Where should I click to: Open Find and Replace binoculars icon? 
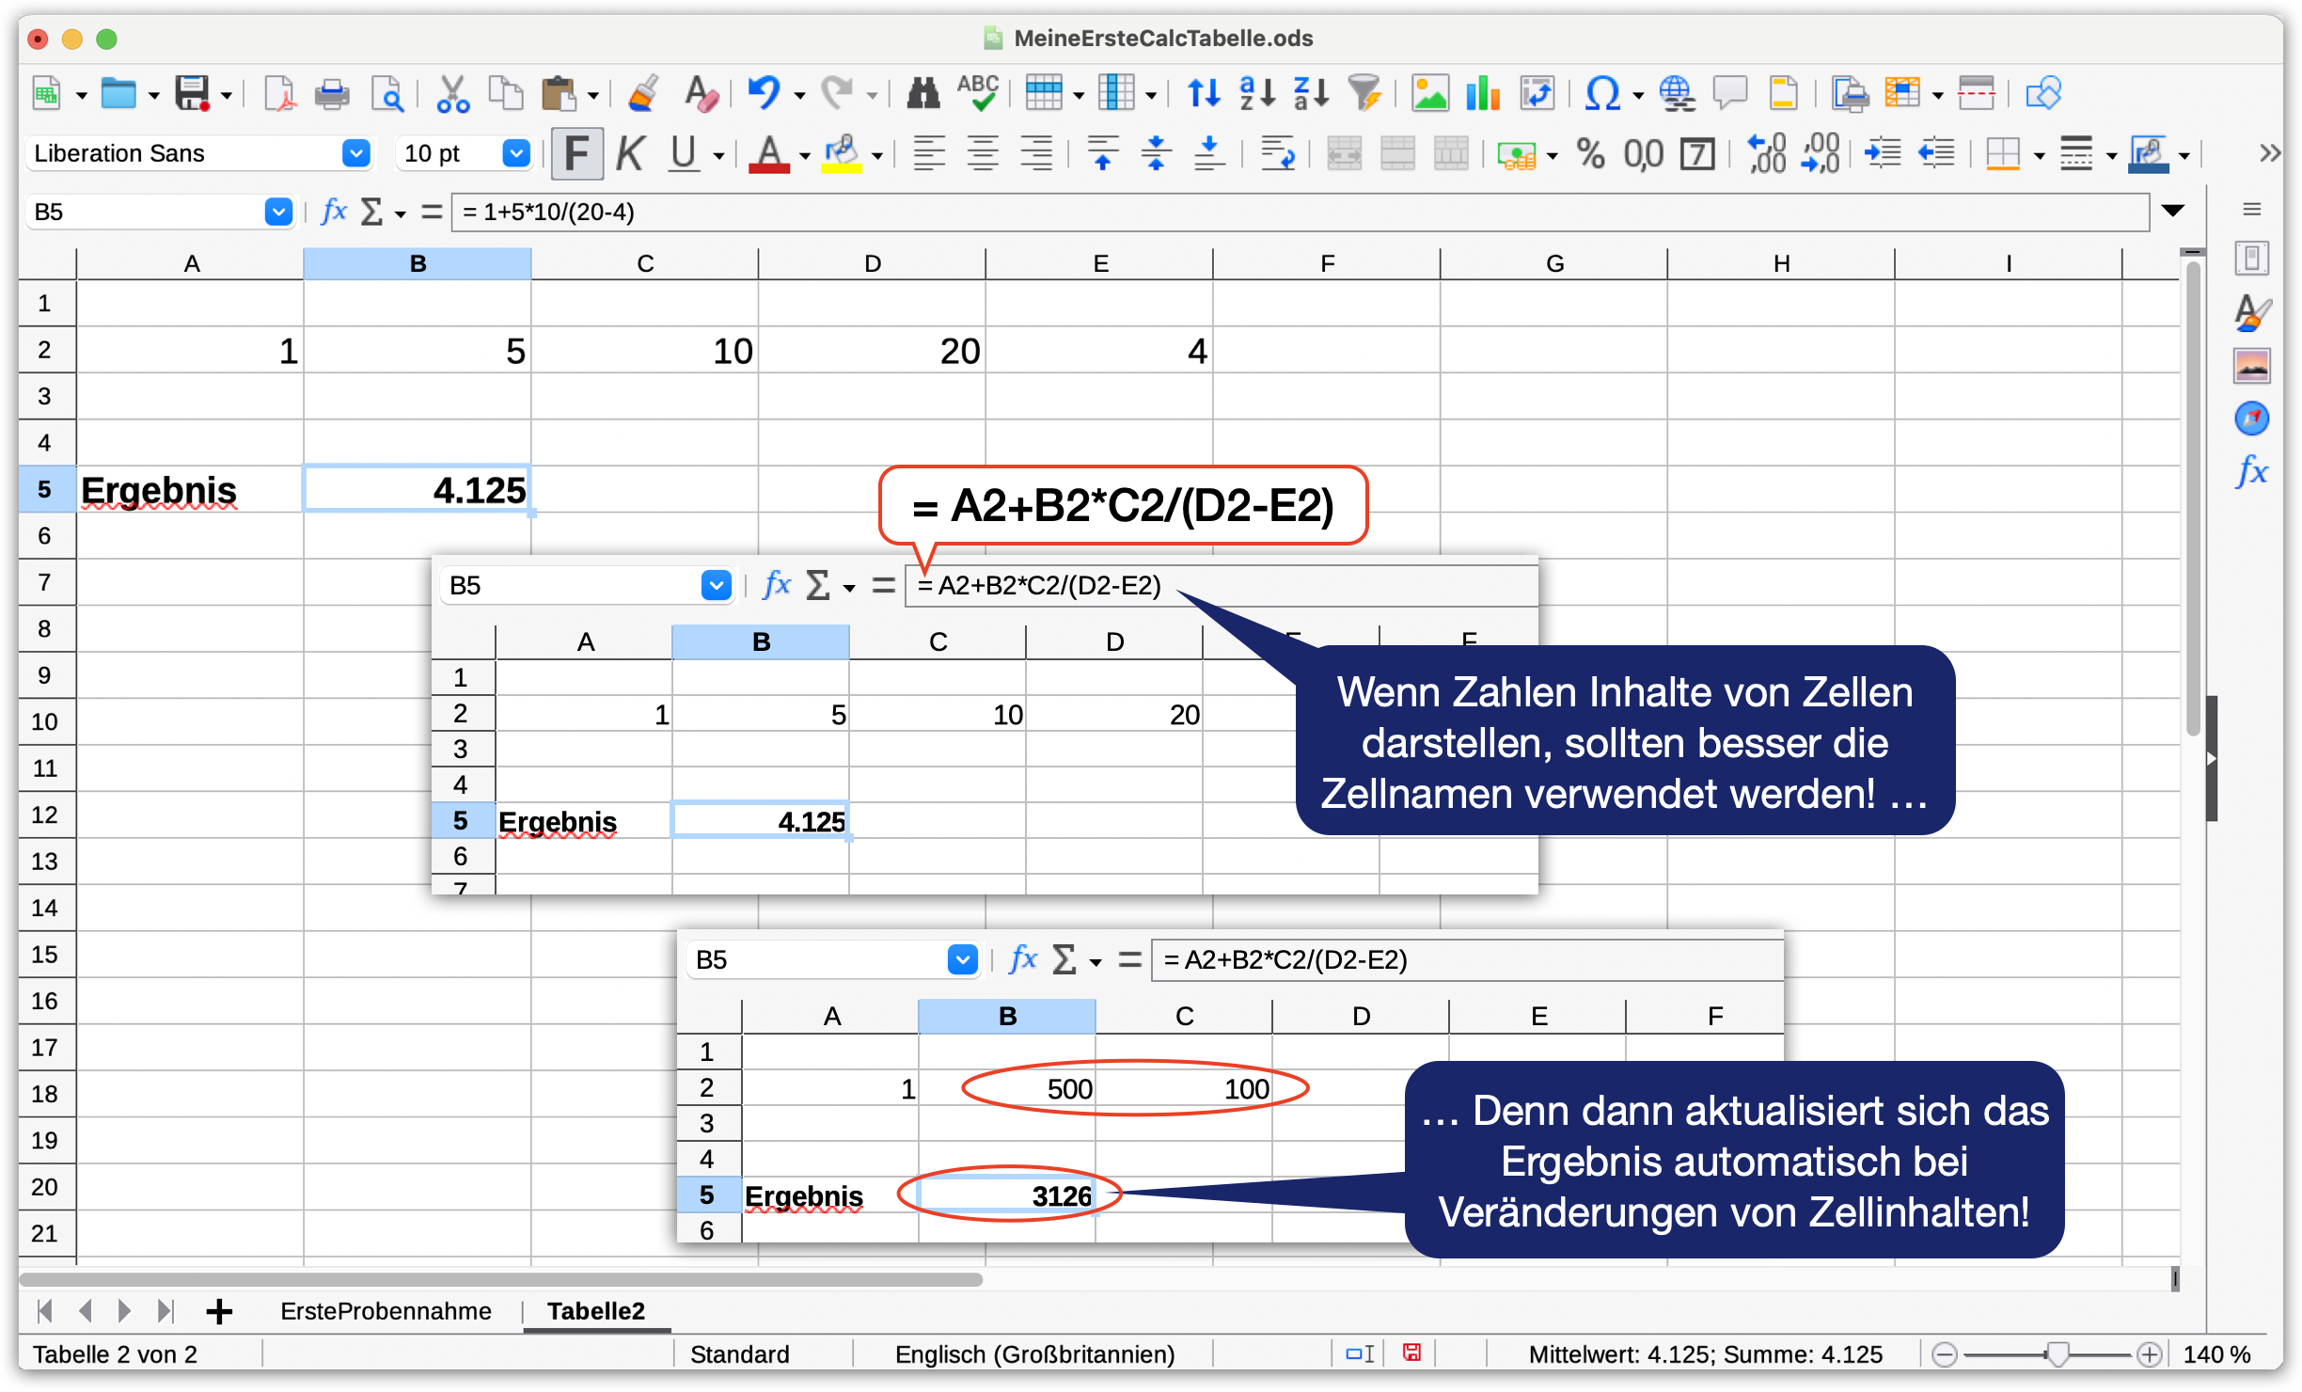pos(922,94)
